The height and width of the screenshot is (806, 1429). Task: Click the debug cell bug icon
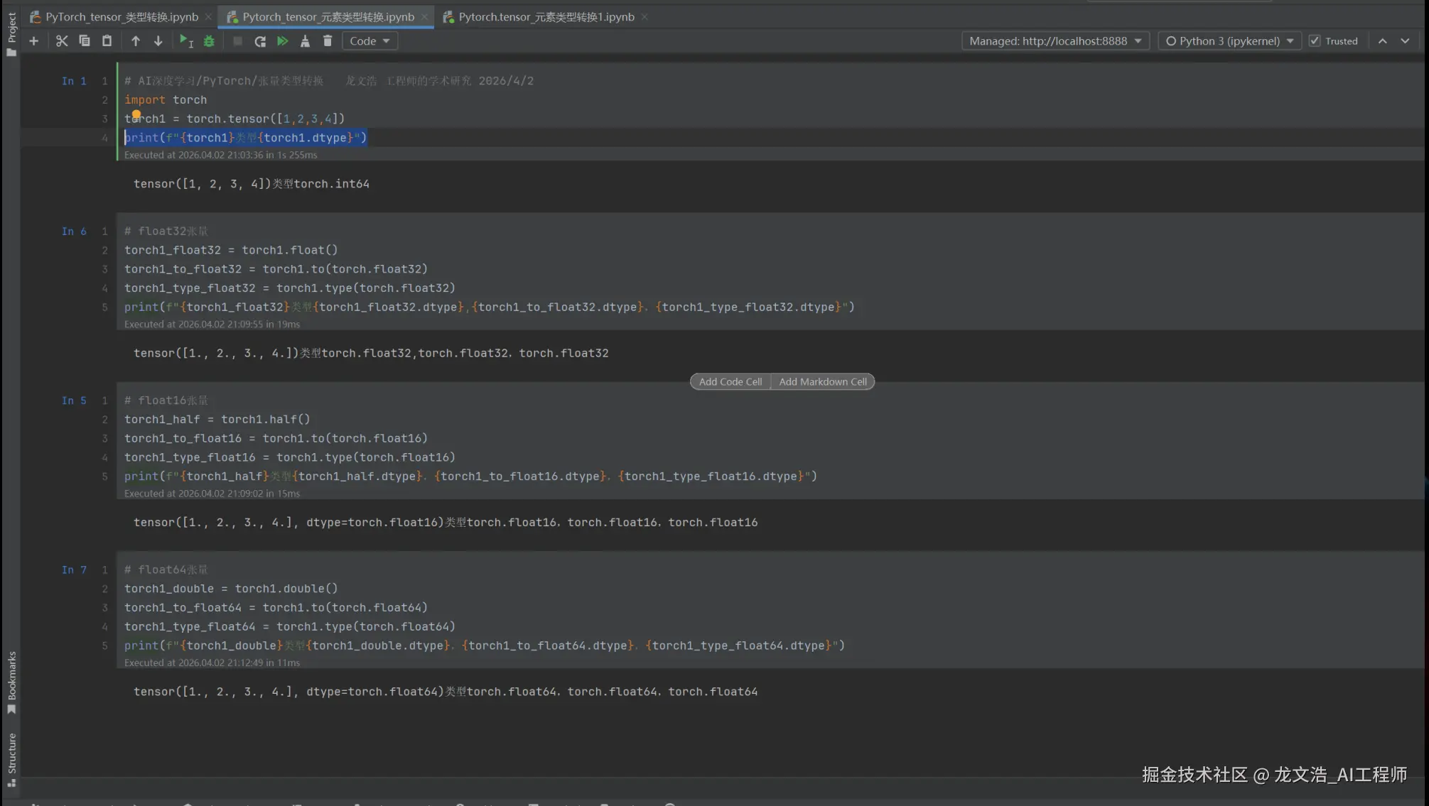click(x=209, y=41)
